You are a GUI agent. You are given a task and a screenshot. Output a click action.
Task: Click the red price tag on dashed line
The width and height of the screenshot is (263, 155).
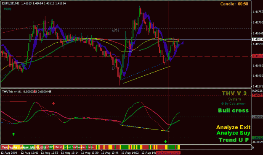pos(258,56)
